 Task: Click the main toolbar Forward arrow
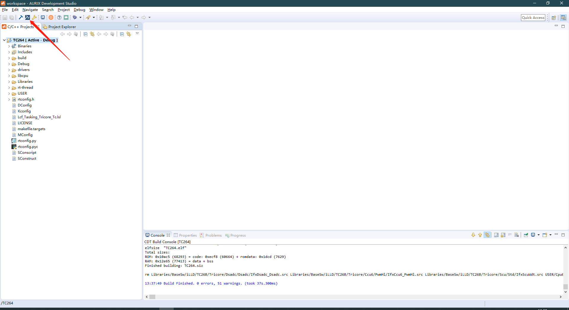tap(144, 17)
